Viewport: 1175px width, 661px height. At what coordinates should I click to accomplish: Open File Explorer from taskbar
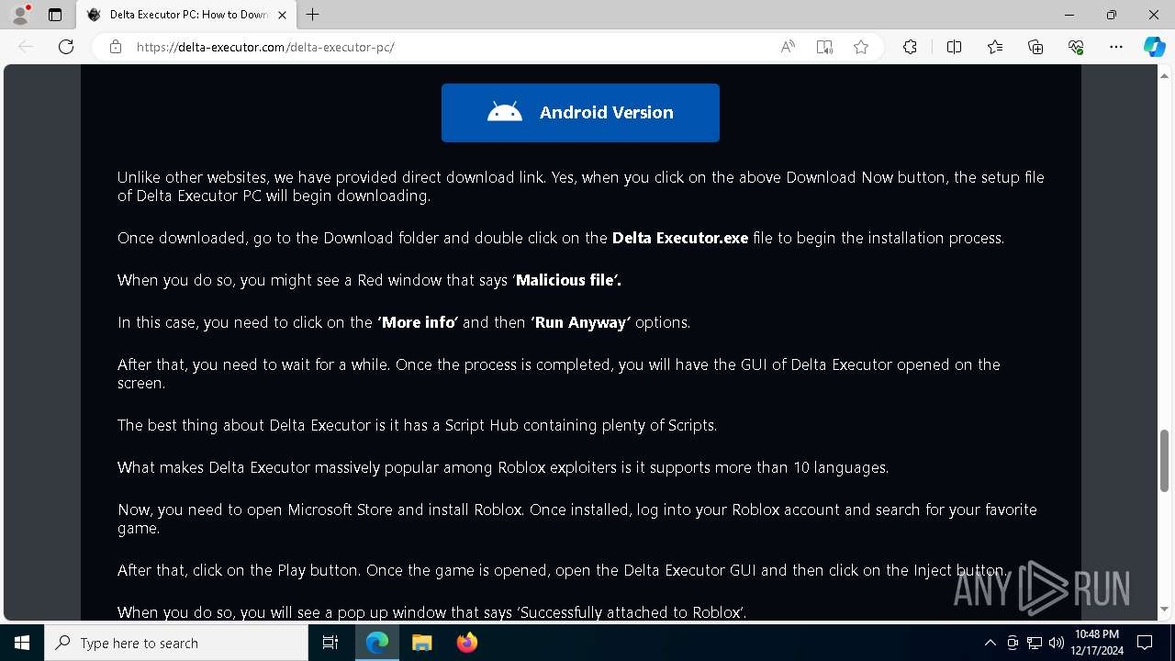point(422,643)
